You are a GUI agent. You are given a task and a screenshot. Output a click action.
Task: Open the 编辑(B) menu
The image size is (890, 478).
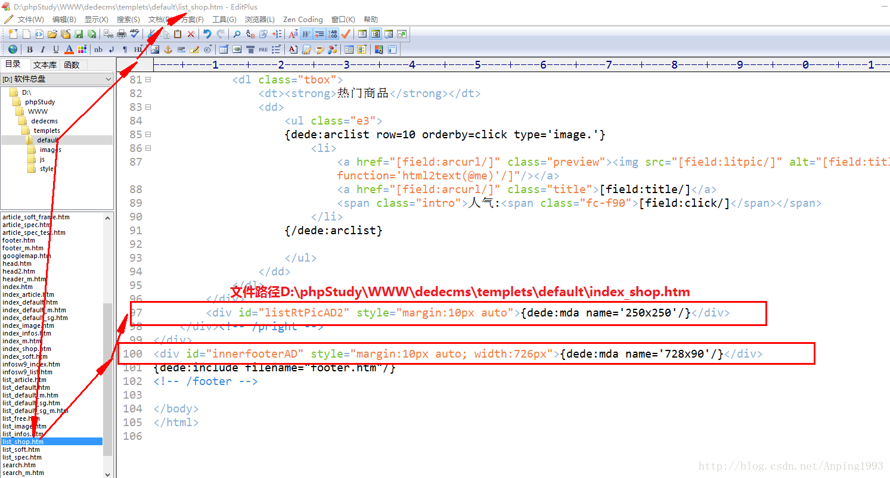(x=64, y=20)
